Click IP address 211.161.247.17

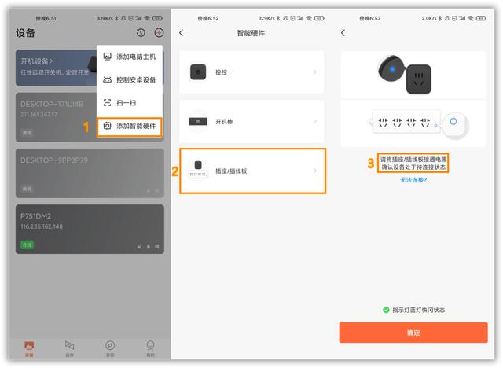[39, 115]
